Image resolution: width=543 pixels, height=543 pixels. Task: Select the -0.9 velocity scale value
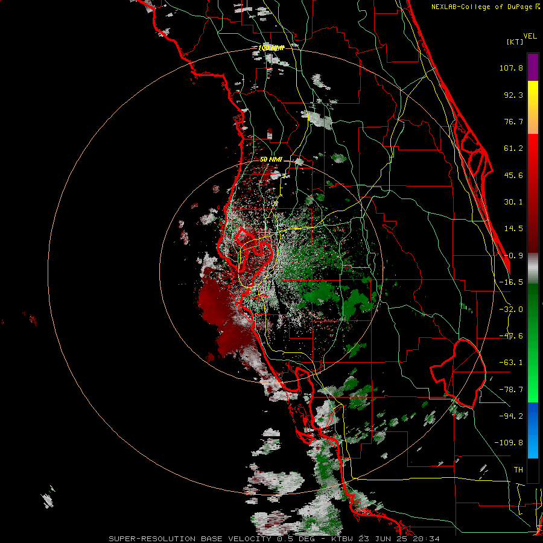click(x=513, y=256)
